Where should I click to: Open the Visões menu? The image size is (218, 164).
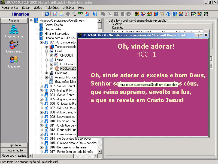(38, 8)
